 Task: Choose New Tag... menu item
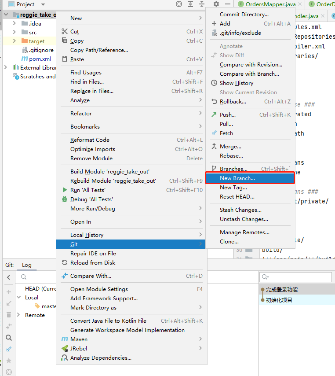(250, 187)
